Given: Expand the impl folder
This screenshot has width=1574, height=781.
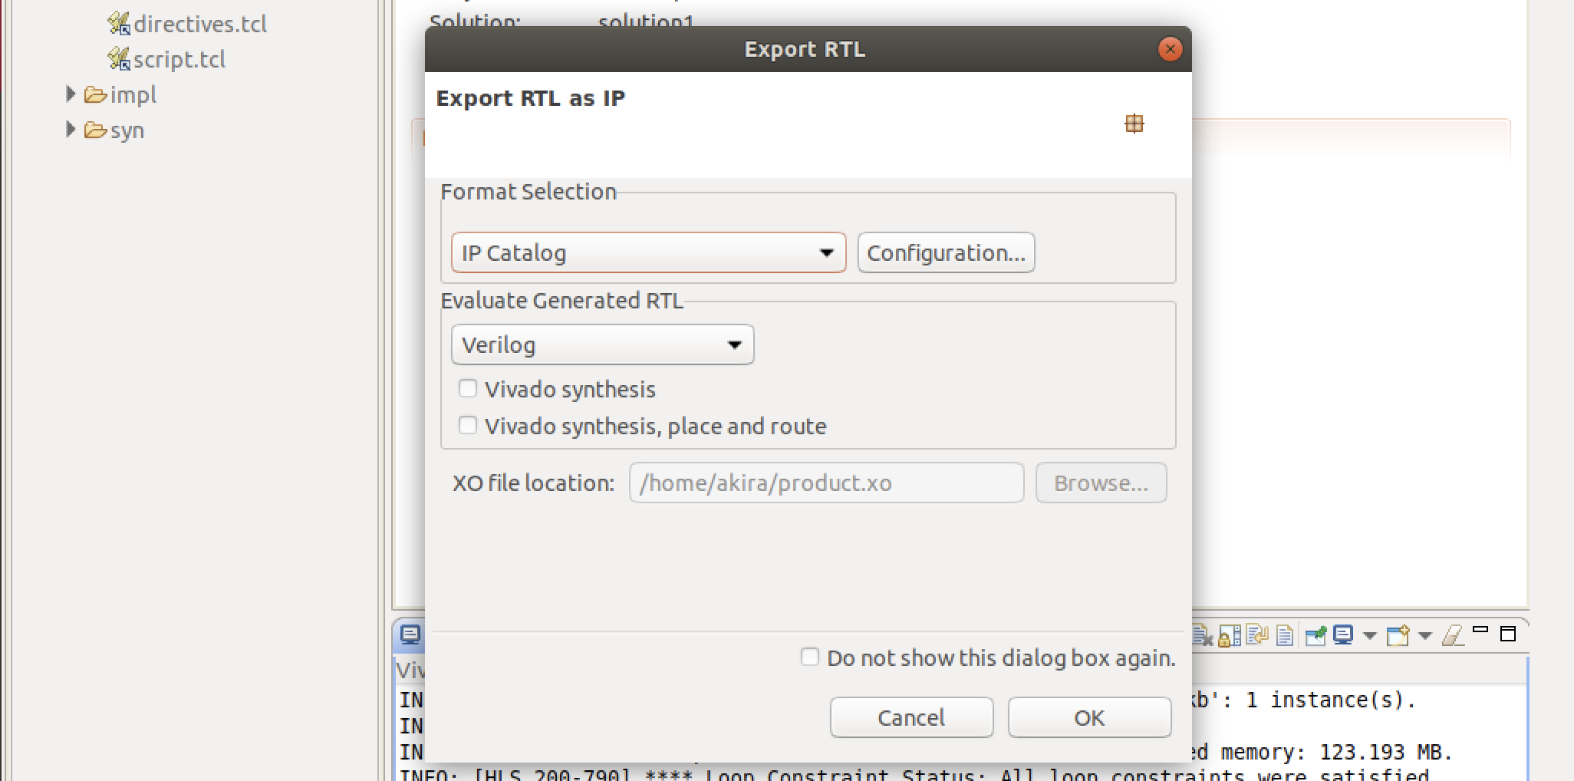Looking at the screenshot, I should tap(70, 94).
